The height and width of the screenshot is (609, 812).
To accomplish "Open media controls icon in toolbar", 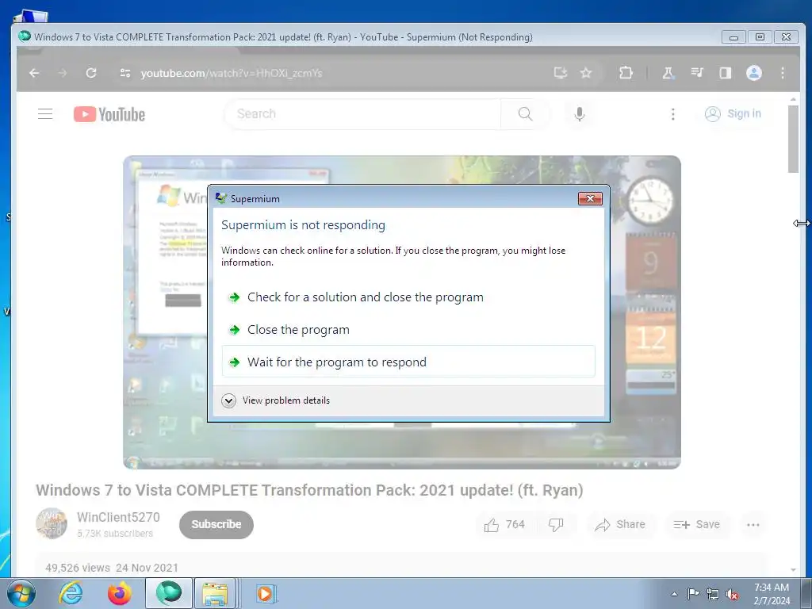I will [x=697, y=73].
